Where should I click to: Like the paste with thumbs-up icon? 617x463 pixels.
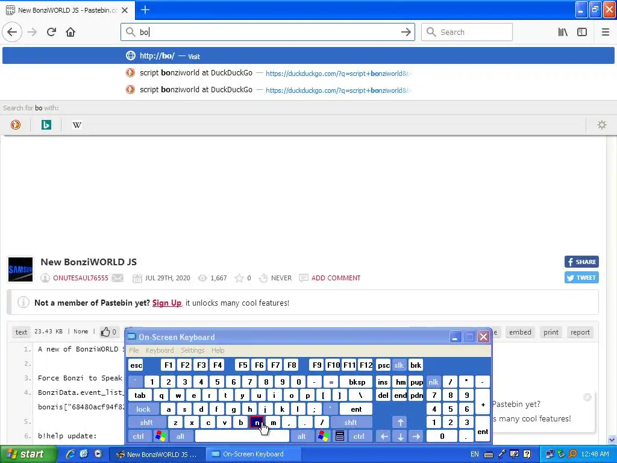(x=105, y=332)
